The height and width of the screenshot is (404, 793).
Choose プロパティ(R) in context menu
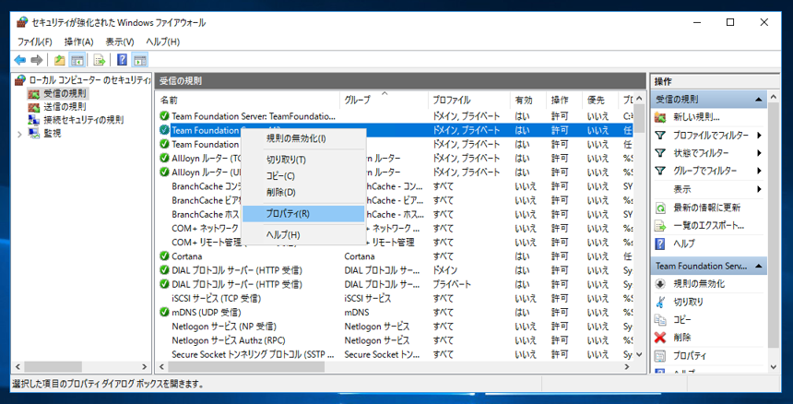pyautogui.click(x=303, y=213)
